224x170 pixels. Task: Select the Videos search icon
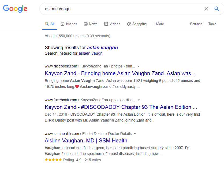pos(106,24)
